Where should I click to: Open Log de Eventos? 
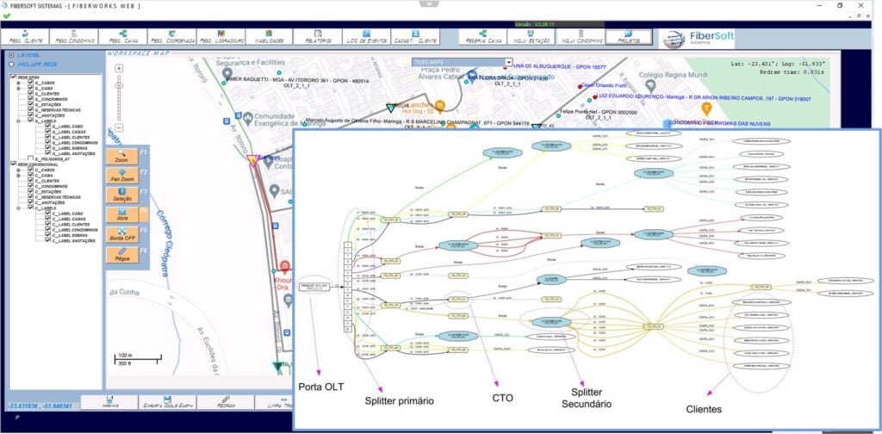tap(364, 37)
